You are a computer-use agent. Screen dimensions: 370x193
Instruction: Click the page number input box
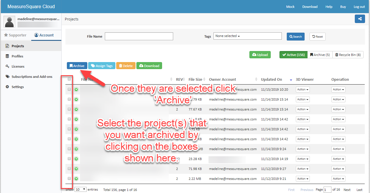click(328, 190)
